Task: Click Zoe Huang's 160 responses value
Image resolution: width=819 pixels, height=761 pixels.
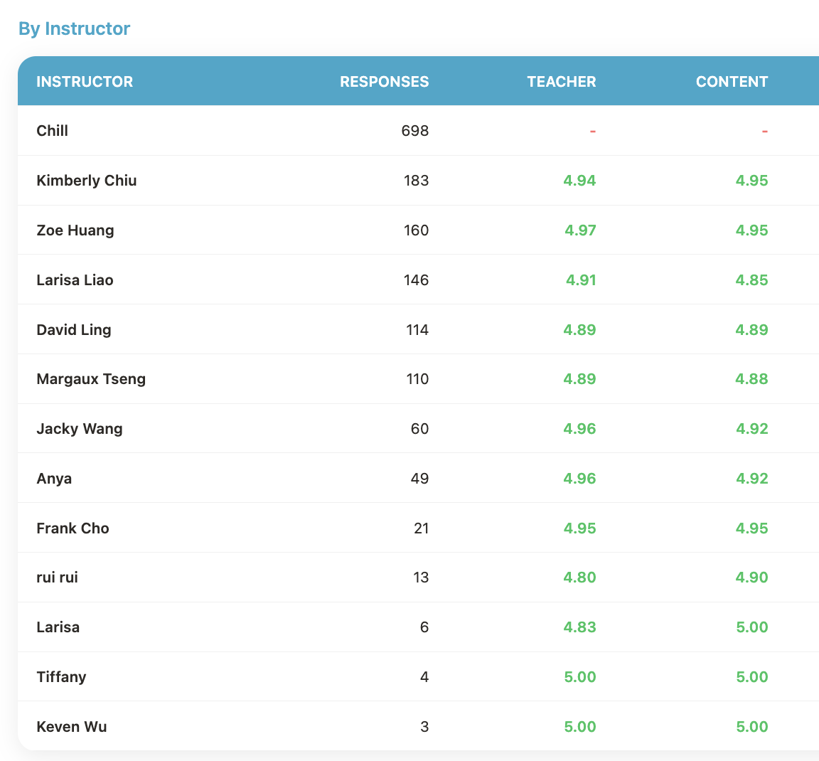Action: (x=416, y=230)
